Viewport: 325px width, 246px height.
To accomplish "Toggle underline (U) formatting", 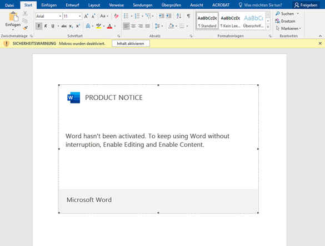I will [53, 26].
